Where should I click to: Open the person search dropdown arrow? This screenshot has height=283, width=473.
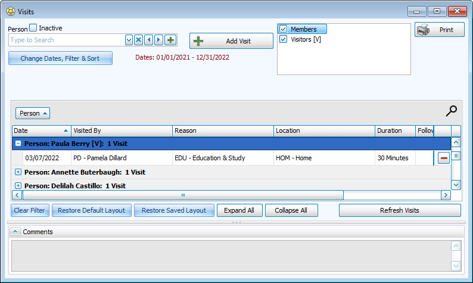click(129, 40)
